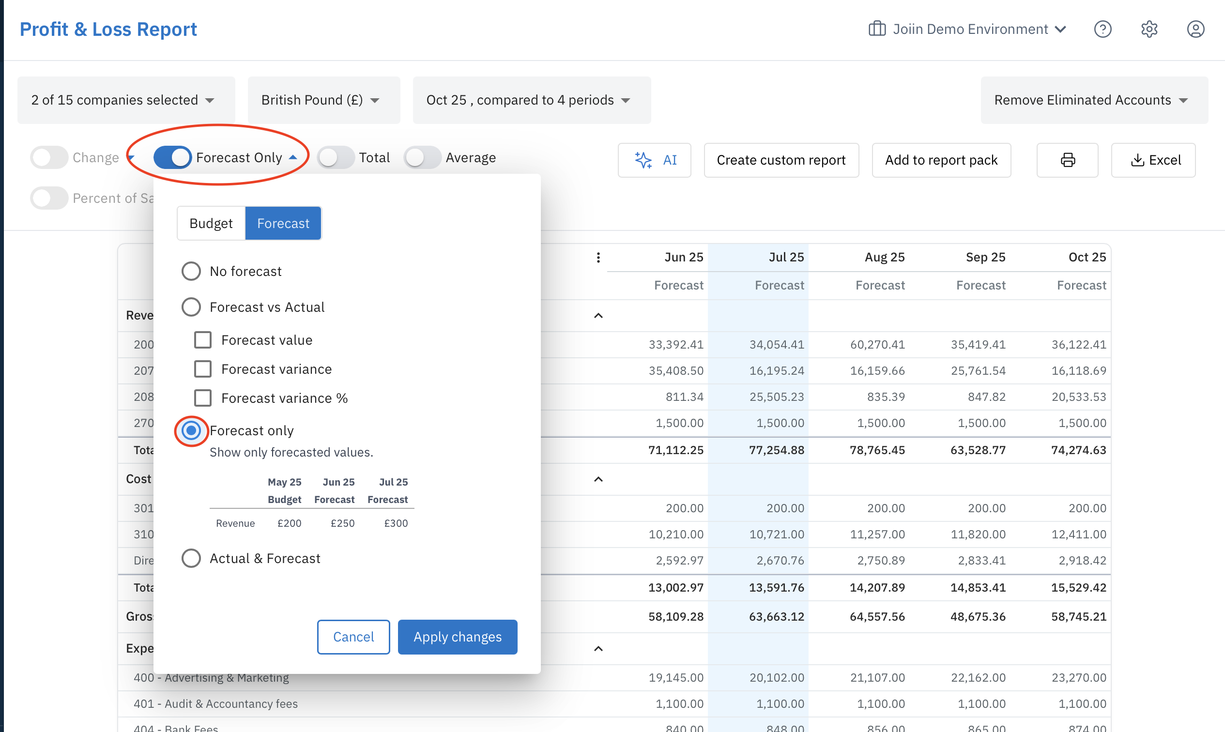
Task: Click the AI sparkle button
Action: 654,160
